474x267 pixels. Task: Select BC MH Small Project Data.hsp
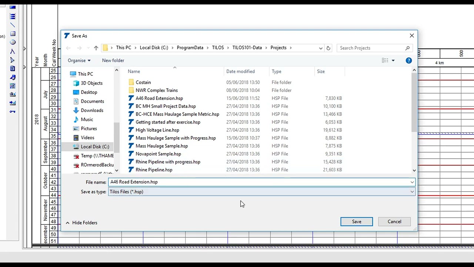166,106
